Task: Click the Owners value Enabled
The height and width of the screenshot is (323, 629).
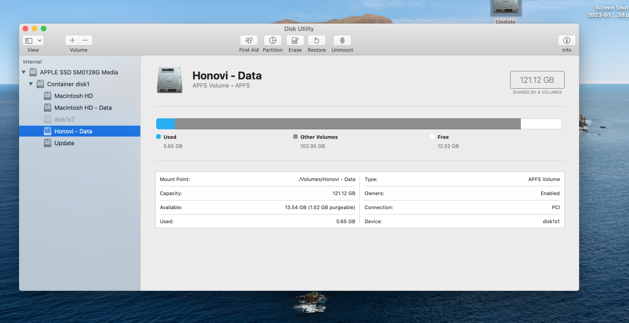Action: pyautogui.click(x=550, y=193)
